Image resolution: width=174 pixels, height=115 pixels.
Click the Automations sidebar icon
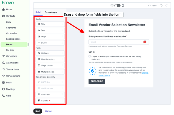[x=3, y=63]
